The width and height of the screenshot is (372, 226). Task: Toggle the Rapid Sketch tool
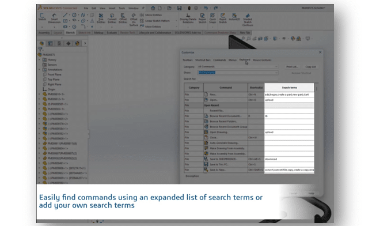pos(223,18)
